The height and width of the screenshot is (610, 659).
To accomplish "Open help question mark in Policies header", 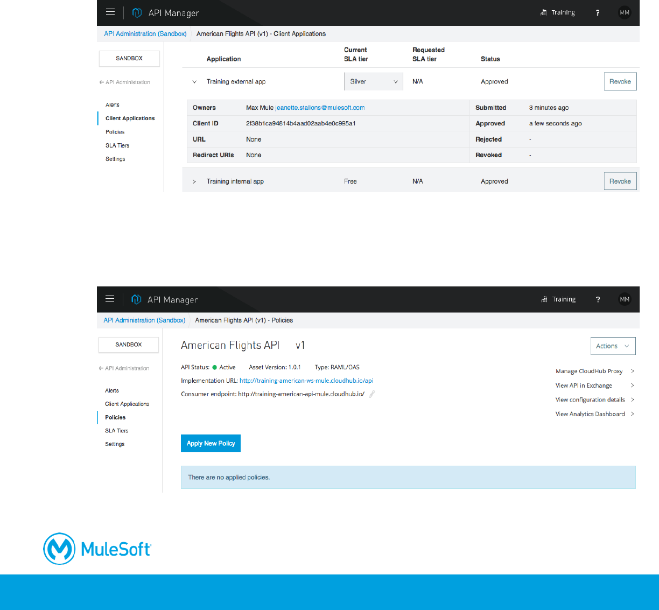I will tap(598, 300).
